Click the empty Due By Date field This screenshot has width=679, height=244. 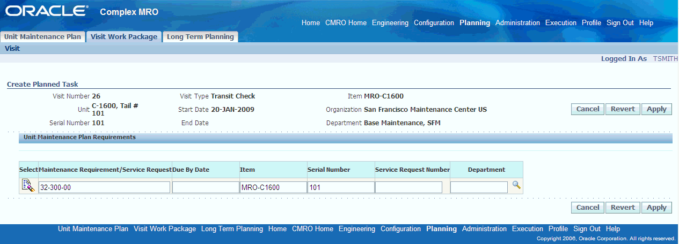tap(205, 187)
